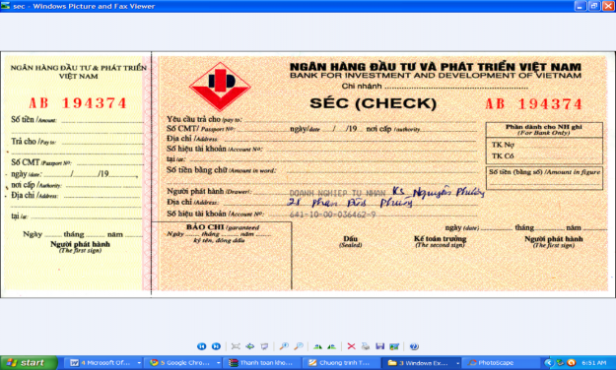
Task: Open the Windows Start menu
Action: pyautogui.click(x=29, y=363)
